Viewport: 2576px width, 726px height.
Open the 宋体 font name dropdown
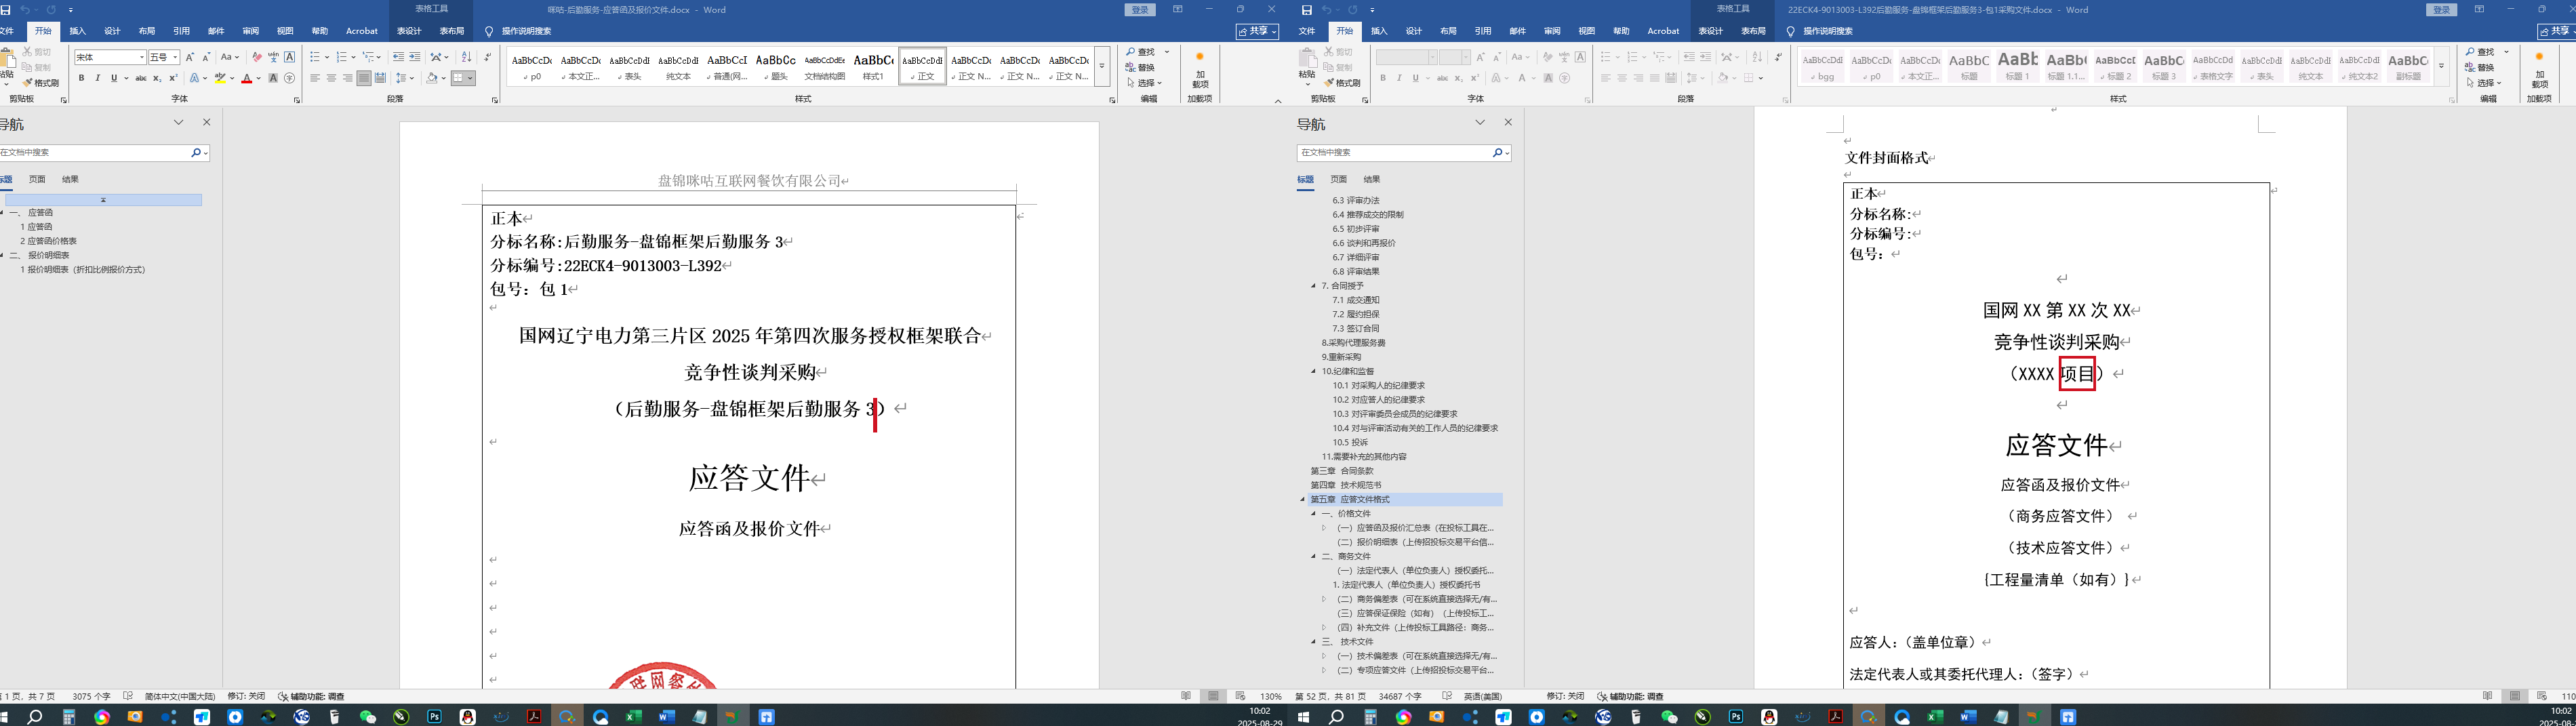click(141, 57)
